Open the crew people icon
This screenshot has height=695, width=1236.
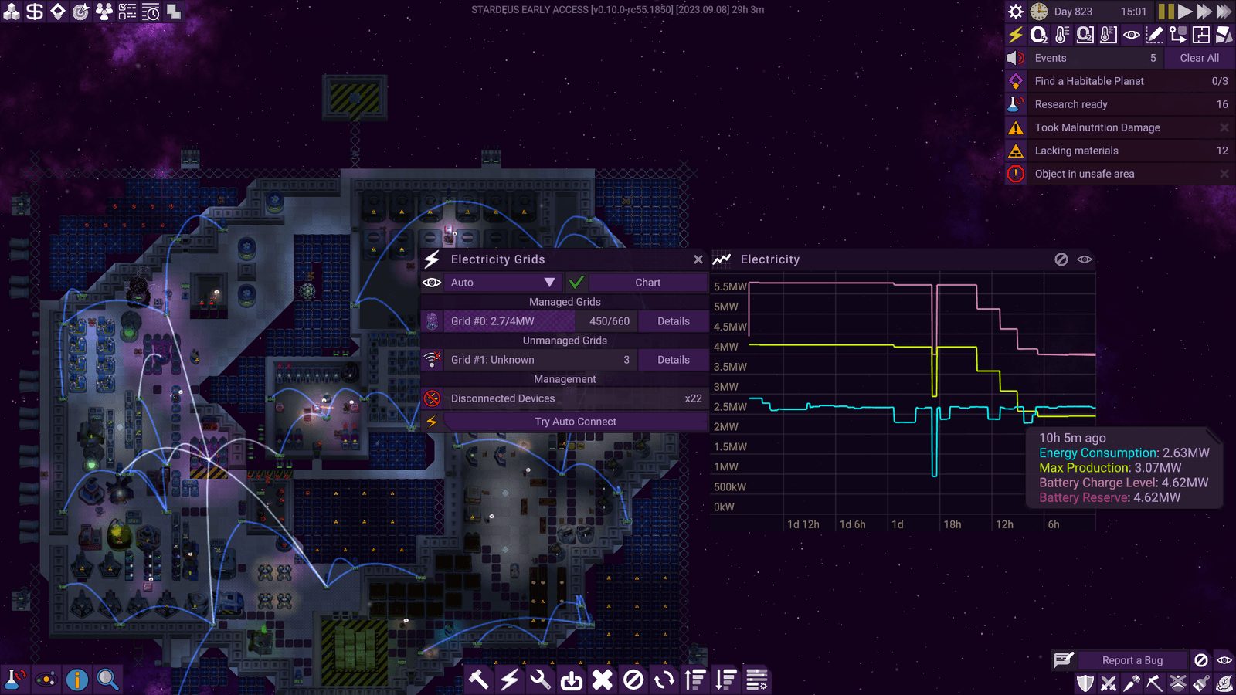point(104,12)
